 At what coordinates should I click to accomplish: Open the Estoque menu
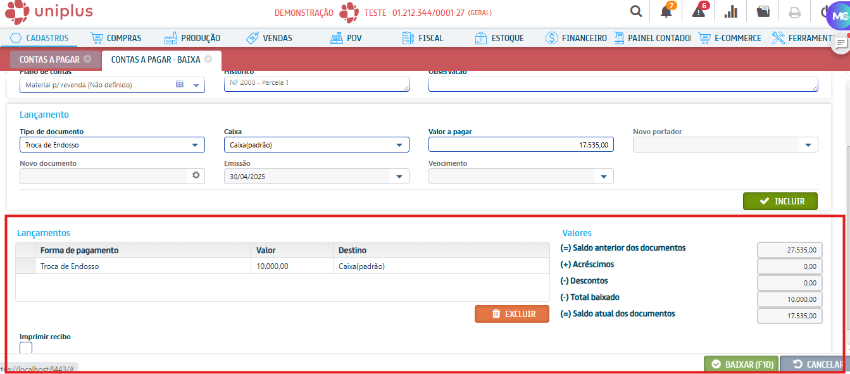499,38
